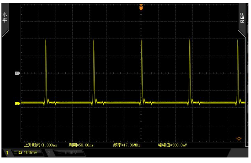Select the yellow channel 1 ground marker

point(17,104)
